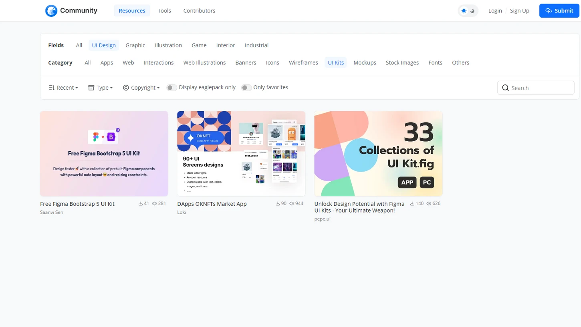The width and height of the screenshot is (581, 327).
Task: Open the Copyright filter dropdown
Action: pos(141,88)
